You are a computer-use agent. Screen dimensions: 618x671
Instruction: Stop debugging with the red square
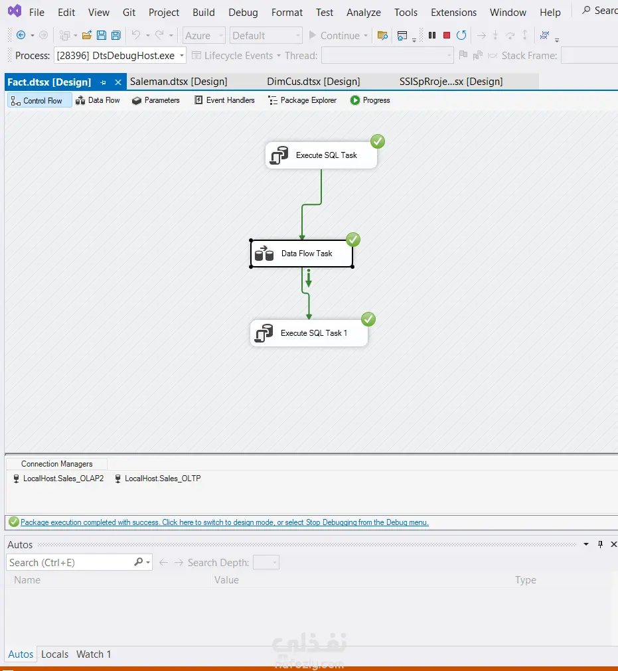tap(447, 35)
